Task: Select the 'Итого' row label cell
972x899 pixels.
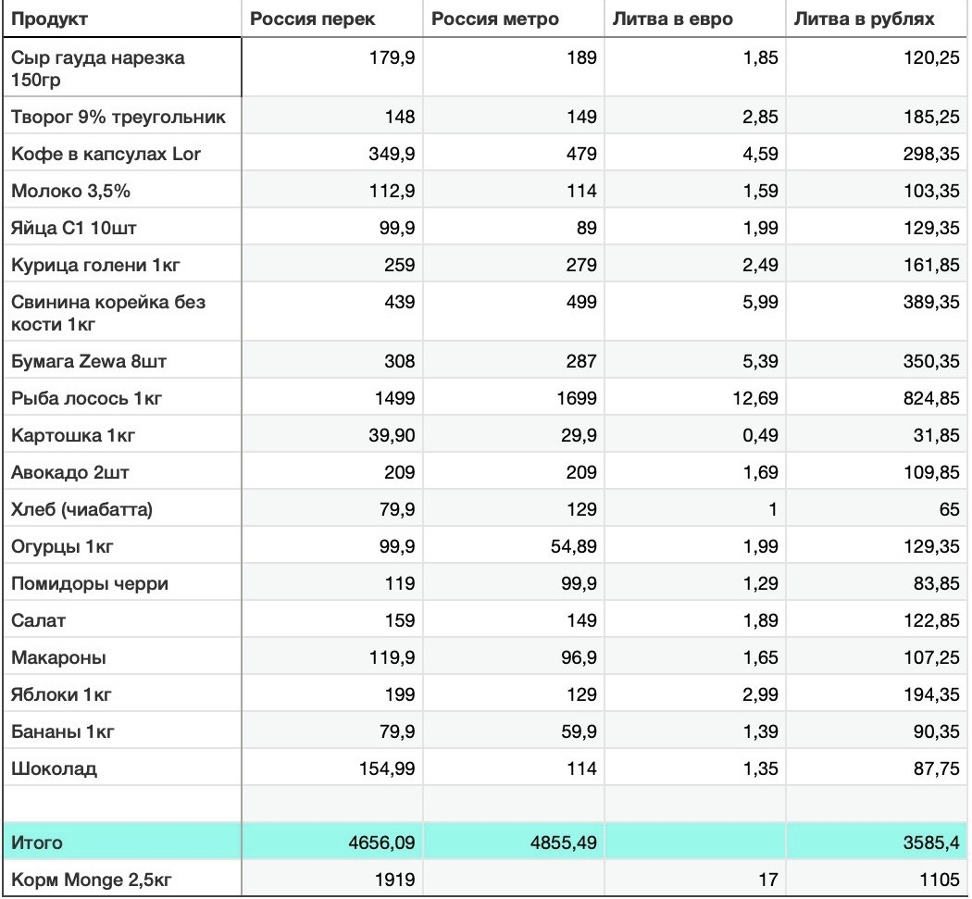Action: [120, 843]
